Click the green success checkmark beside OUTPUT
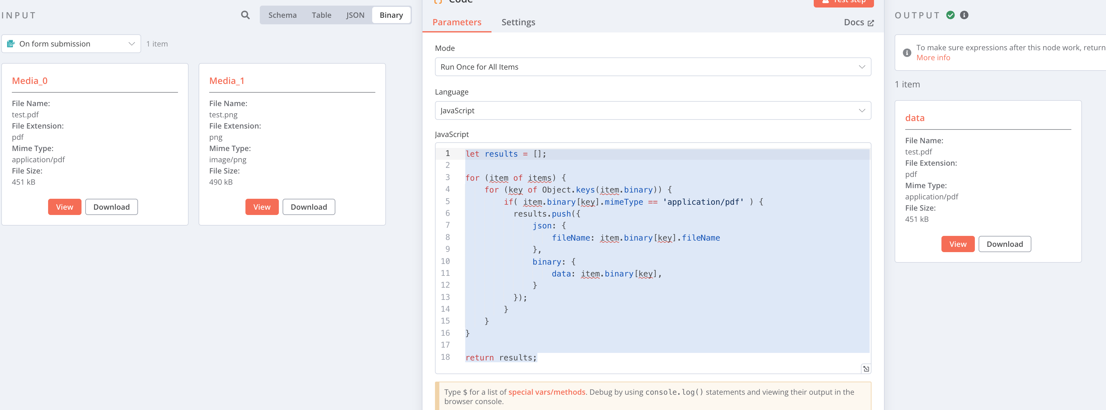 click(950, 15)
